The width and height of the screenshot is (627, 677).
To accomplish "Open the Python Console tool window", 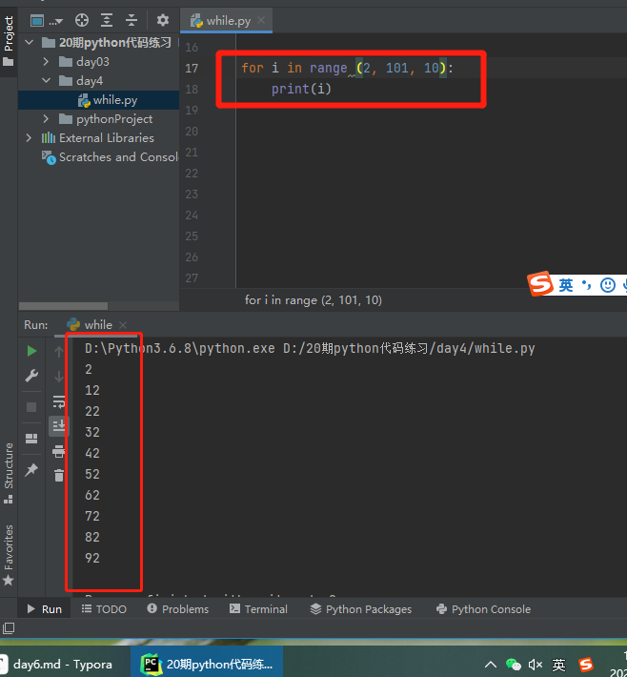I will coord(484,609).
